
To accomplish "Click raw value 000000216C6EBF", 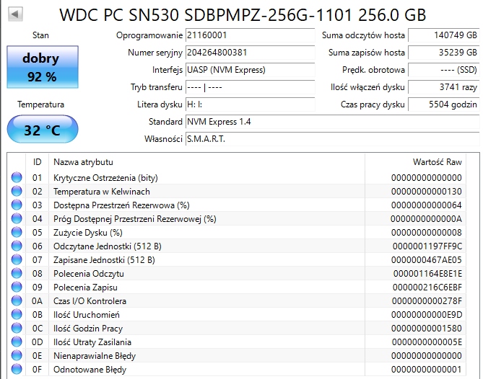I will [x=427, y=287].
